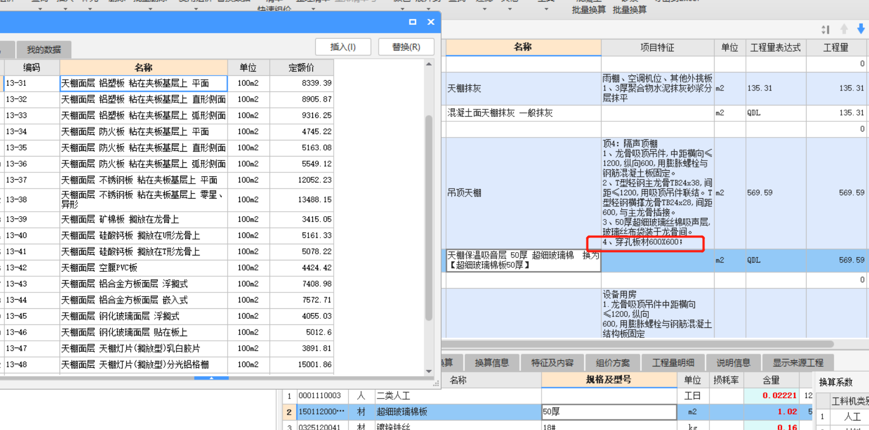Select the 吊顶天棚 row
Viewport: 869px width, 430px height.
tap(656, 193)
